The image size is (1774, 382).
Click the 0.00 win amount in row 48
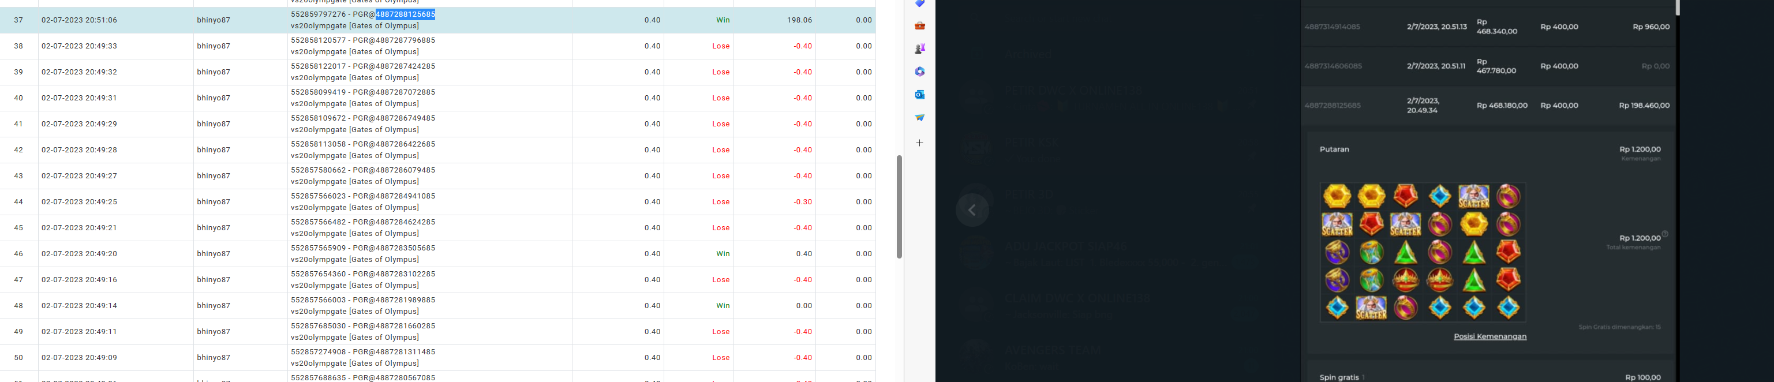pos(804,306)
